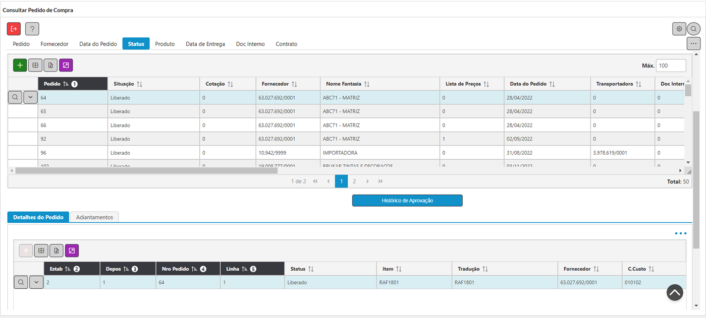The width and height of the screenshot is (706, 318).
Task: Sort by Data do Pedido column
Action: [547, 84]
